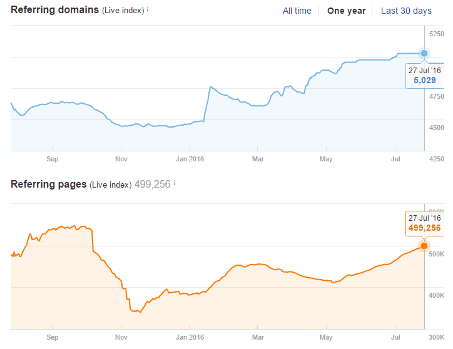This screenshot has height=349, width=453.
Task: Click Jan 2016 label on domains chart axis
Action: (x=190, y=159)
